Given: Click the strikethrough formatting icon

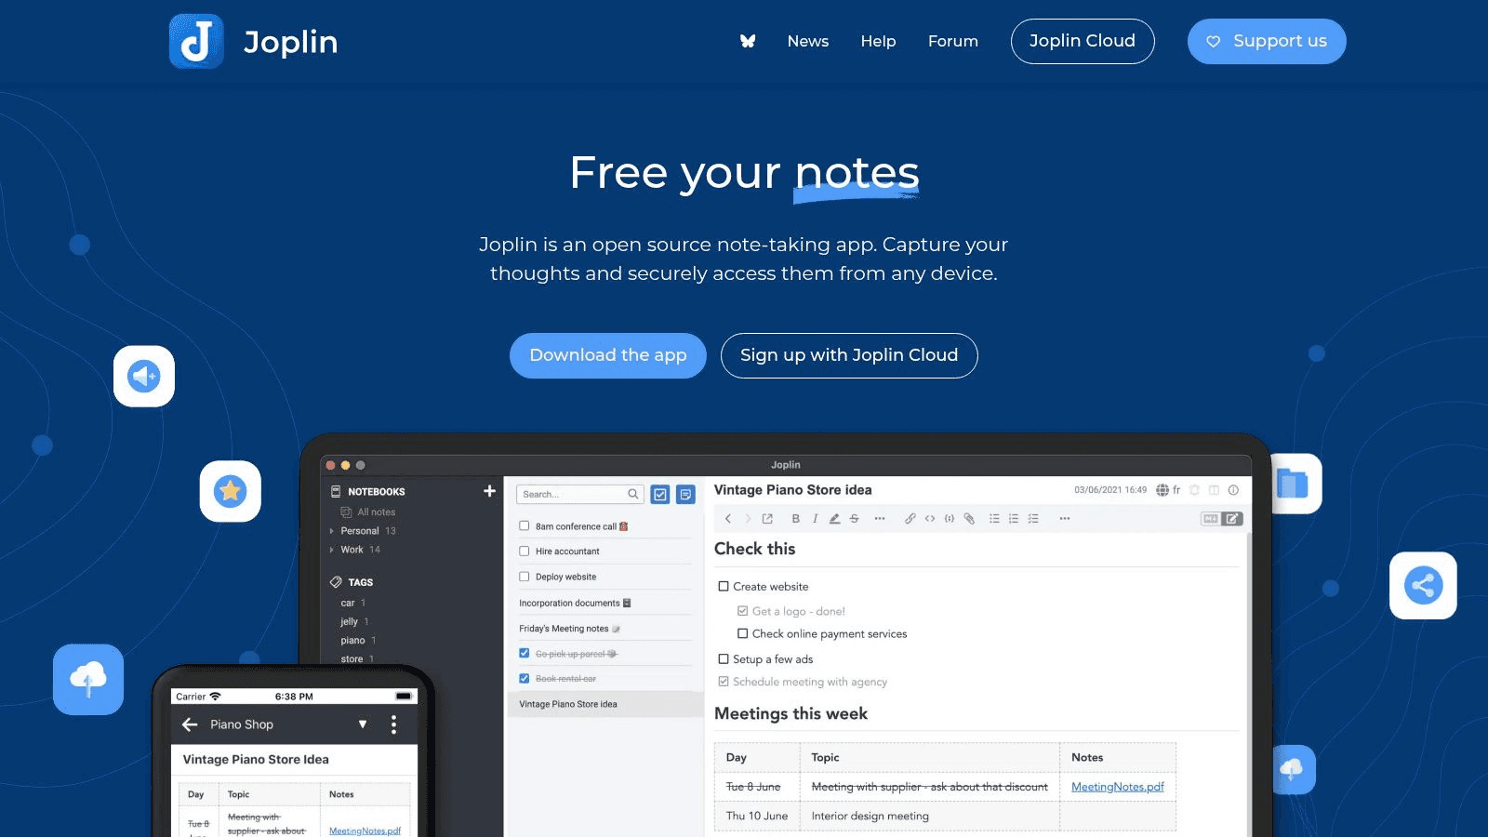Looking at the screenshot, I should point(854,518).
